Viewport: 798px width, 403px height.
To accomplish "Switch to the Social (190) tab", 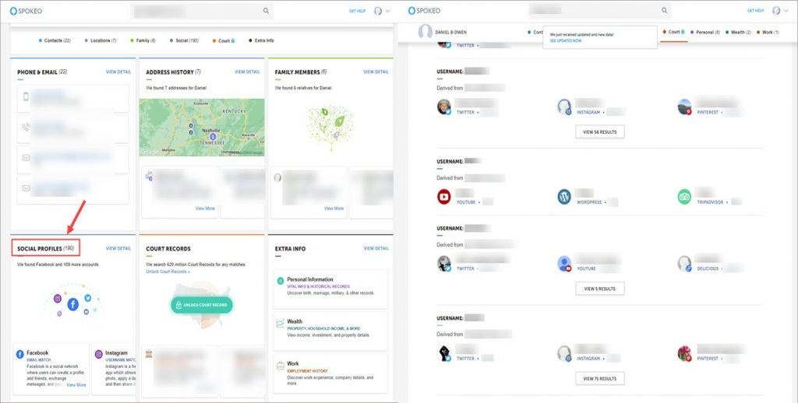I will pyautogui.click(x=184, y=40).
